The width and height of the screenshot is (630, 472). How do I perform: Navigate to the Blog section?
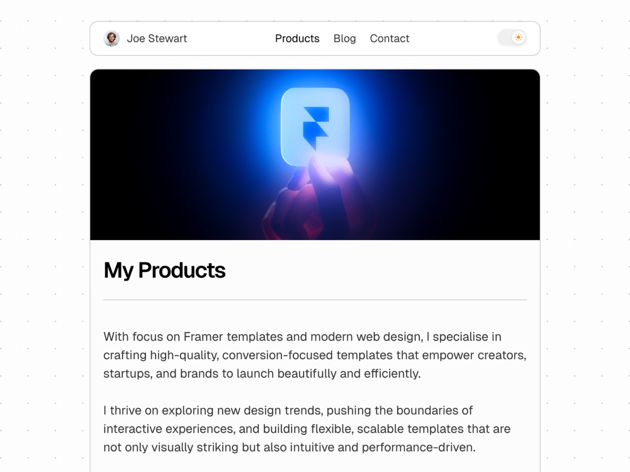point(345,38)
